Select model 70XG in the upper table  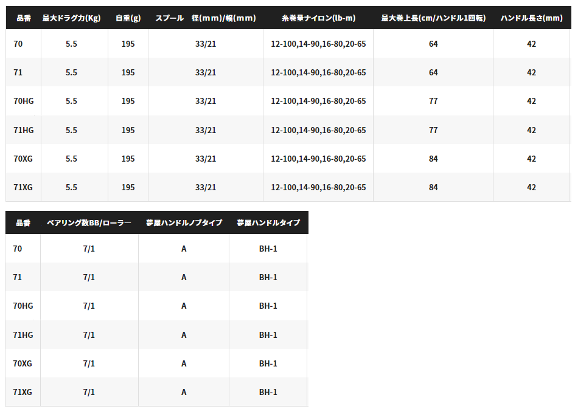coord(23,159)
